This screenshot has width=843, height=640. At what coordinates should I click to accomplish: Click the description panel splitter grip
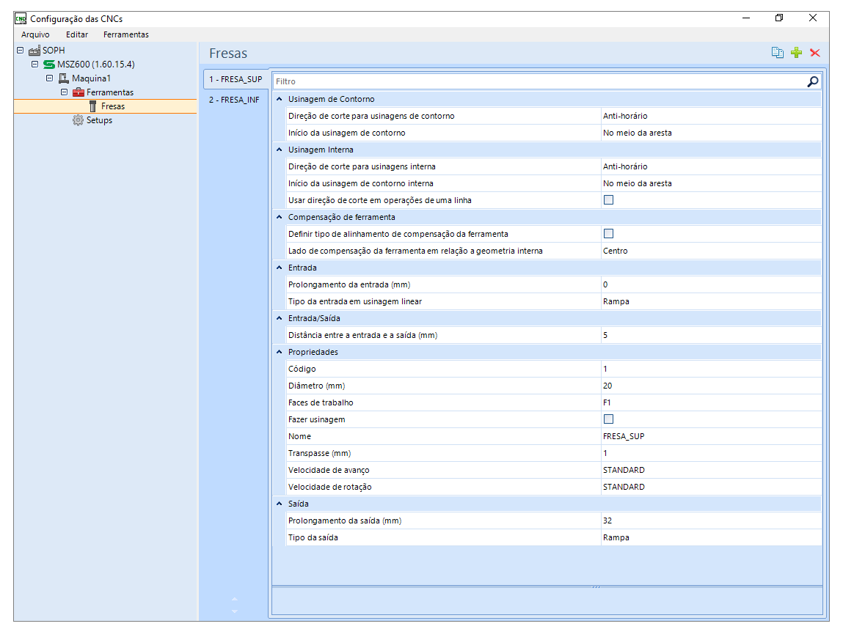tap(596, 586)
